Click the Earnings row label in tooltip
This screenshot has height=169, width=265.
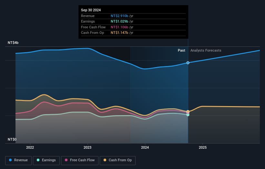point(88,21)
